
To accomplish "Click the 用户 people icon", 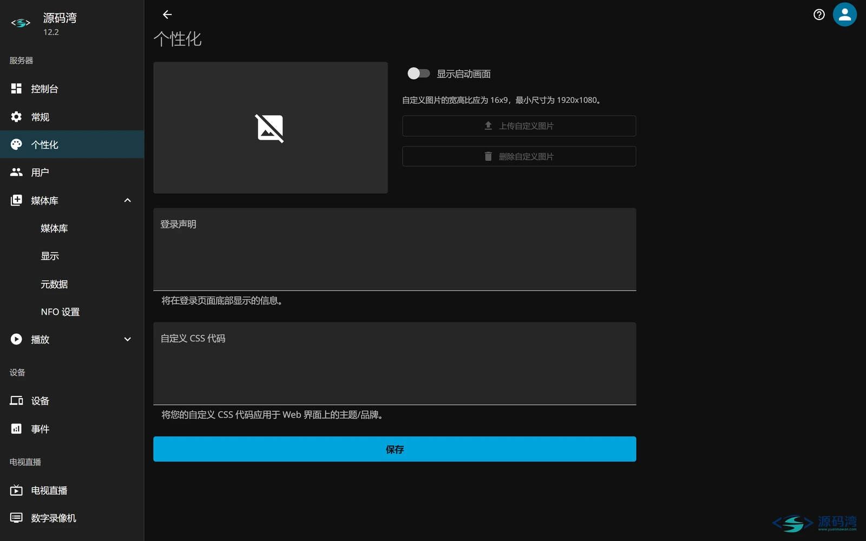I will 16,172.
